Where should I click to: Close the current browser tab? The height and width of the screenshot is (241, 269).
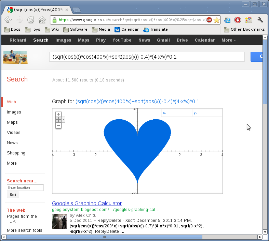67,10
